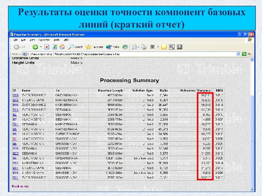The height and width of the screenshot is (196, 262).
Task: Click the Solution Type column header
Action: click(x=143, y=90)
